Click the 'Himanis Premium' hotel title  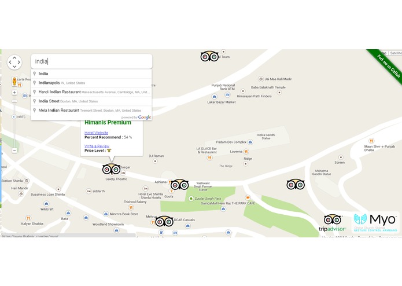click(108, 122)
